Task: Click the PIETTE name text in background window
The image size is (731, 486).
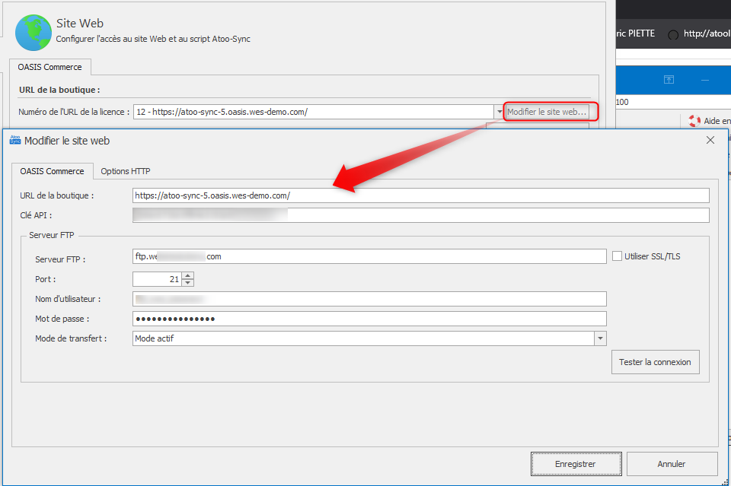Action: (x=641, y=33)
